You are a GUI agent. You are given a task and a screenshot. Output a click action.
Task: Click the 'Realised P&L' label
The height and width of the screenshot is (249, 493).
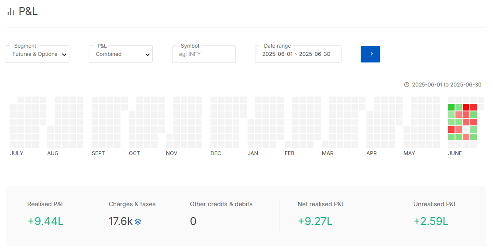point(46,204)
